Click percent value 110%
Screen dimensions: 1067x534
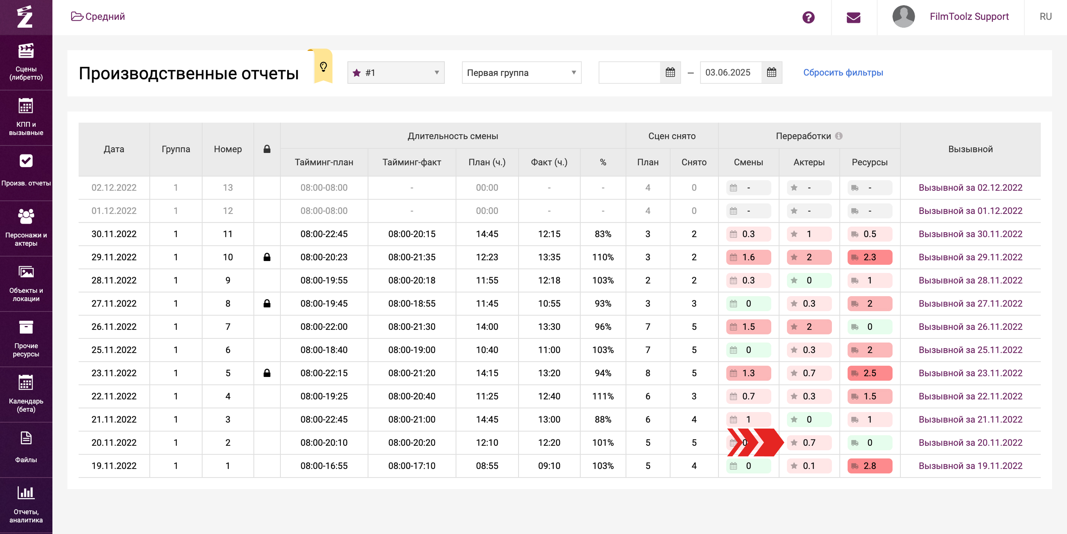[x=603, y=257]
